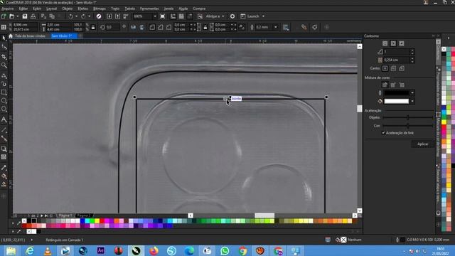The image size is (455, 256).
Task: Toggle the corner radius lock
Action: pos(205,27)
